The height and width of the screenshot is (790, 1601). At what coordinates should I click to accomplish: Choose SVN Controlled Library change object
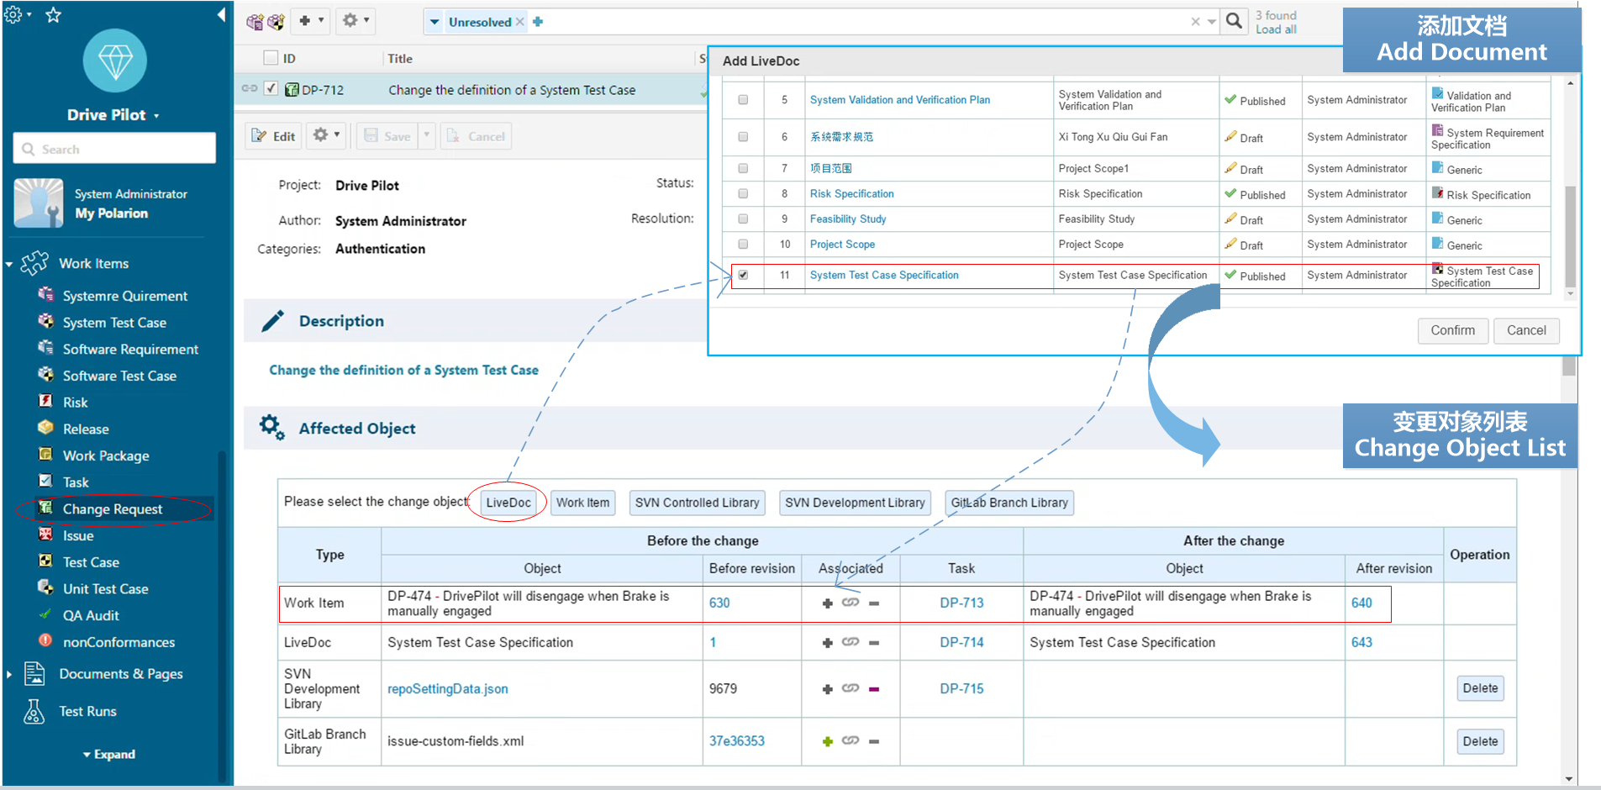click(697, 503)
